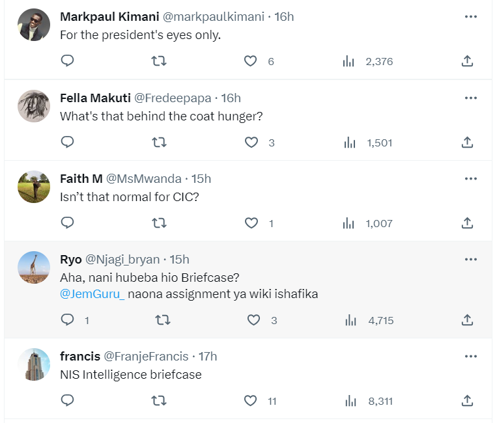The width and height of the screenshot is (497, 423).
Task: Open more options for Markpaul Kimani's tweet
Action: click(x=470, y=17)
